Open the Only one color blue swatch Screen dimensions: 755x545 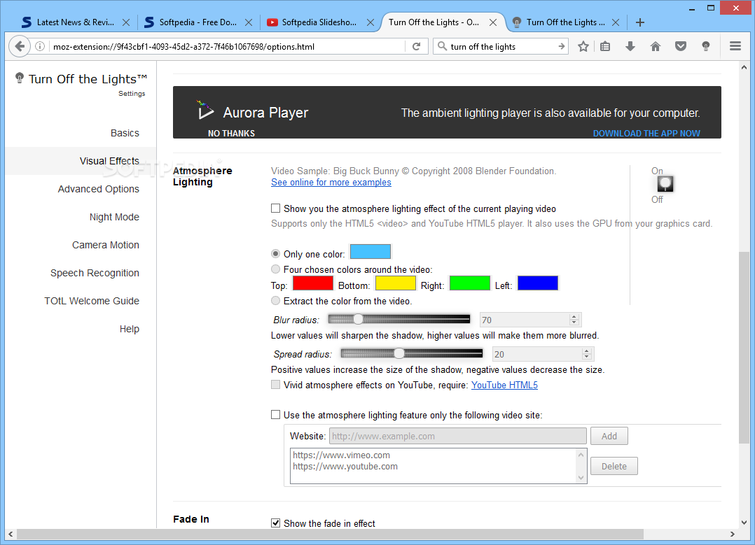point(370,252)
